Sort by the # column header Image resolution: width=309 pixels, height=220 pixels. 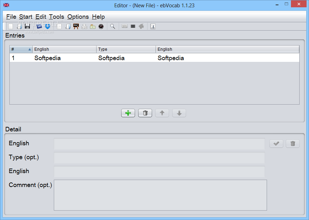(x=21, y=49)
